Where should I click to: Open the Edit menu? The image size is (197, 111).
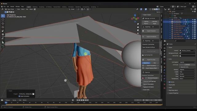pyautogui.click(x=8, y=6)
